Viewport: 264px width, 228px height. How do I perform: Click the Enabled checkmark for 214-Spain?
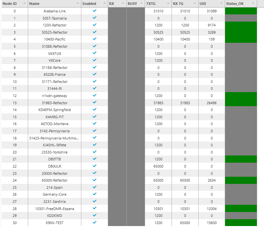pos(94,187)
